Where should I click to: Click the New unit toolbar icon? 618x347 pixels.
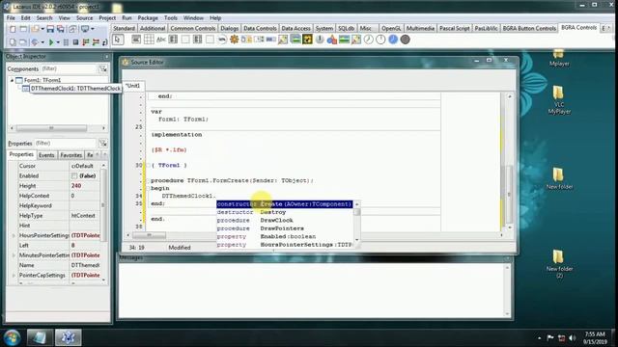pyautogui.click(x=13, y=29)
